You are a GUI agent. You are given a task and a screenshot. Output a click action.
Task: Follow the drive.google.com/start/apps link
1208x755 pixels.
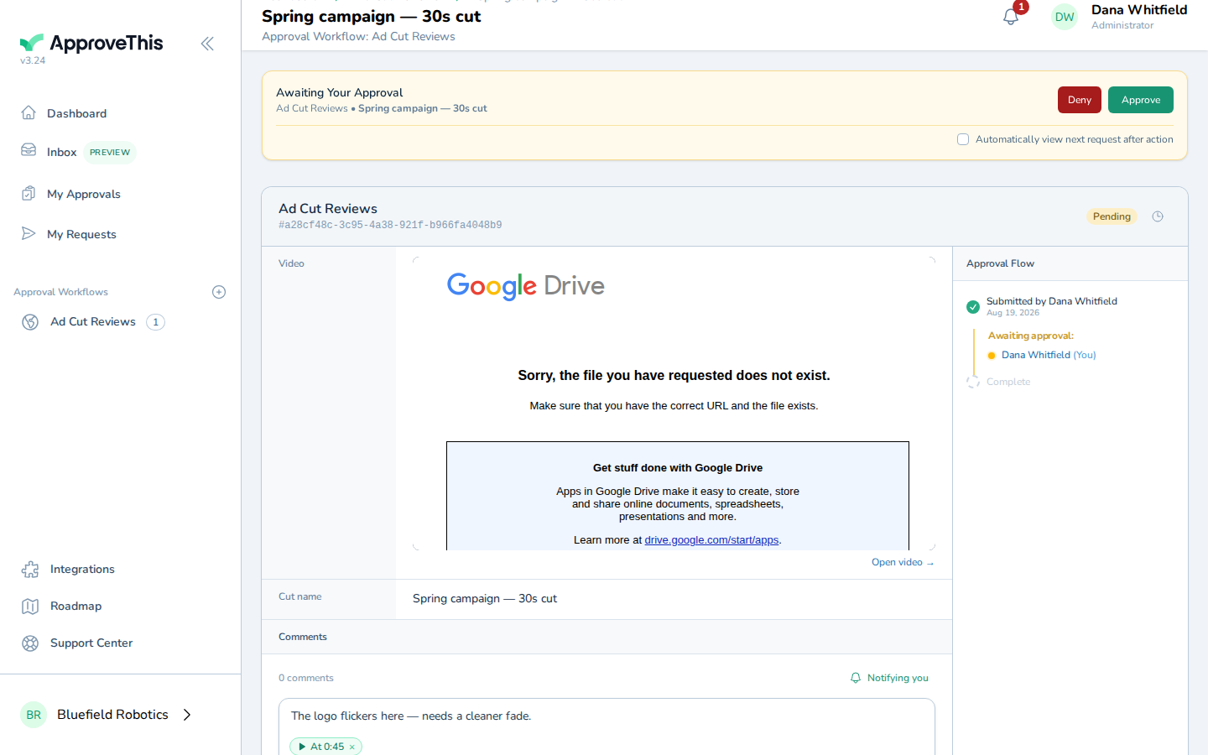point(711,540)
